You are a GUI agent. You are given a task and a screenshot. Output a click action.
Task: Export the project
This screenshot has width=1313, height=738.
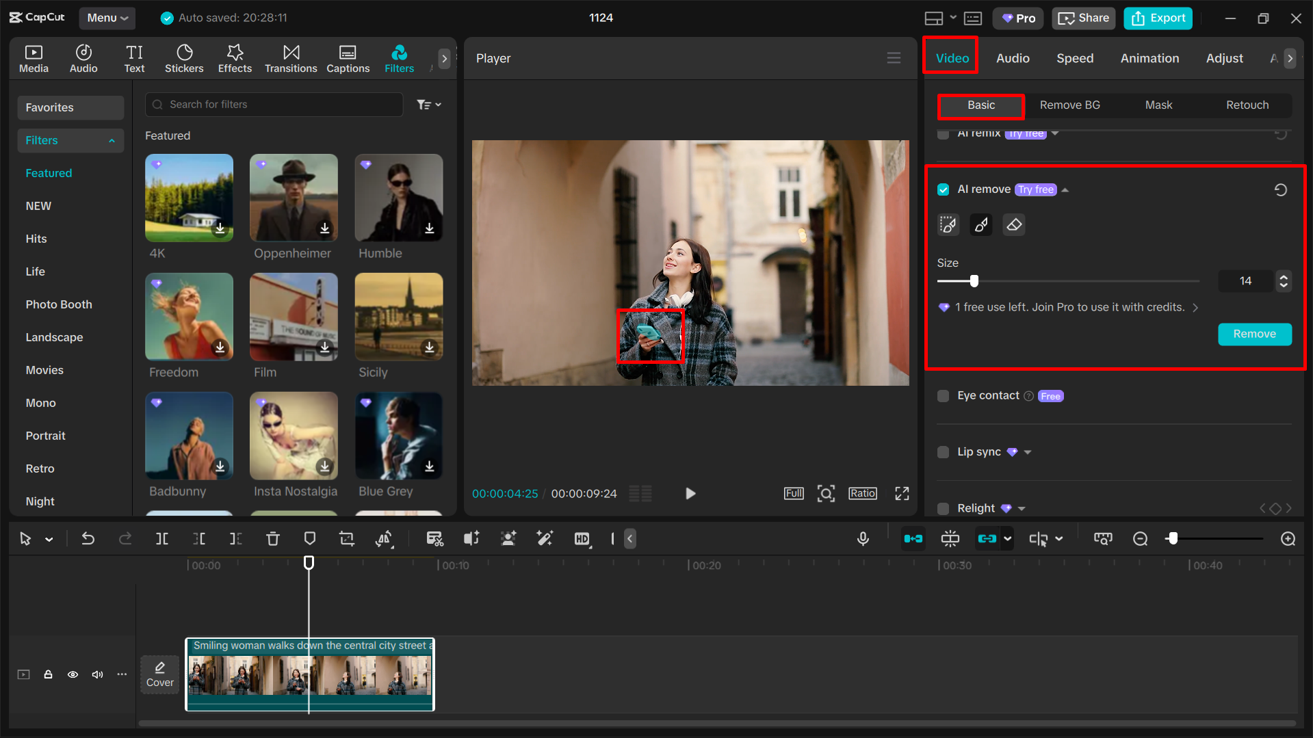(x=1157, y=18)
